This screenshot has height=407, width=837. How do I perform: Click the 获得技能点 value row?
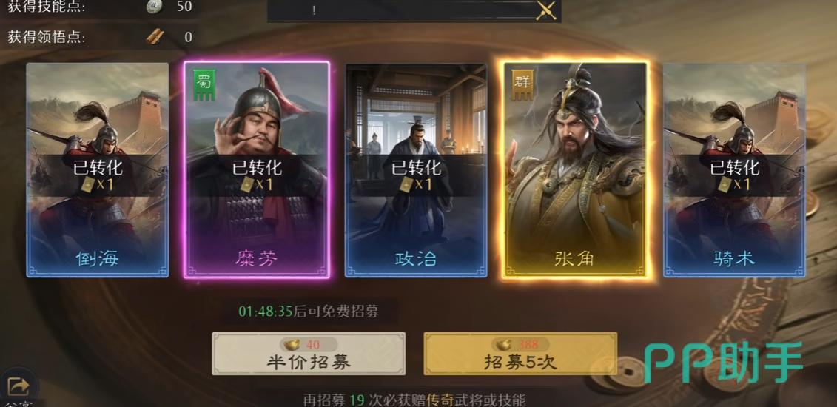100,7
